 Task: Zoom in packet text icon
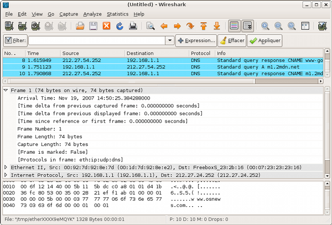click(x=265, y=26)
